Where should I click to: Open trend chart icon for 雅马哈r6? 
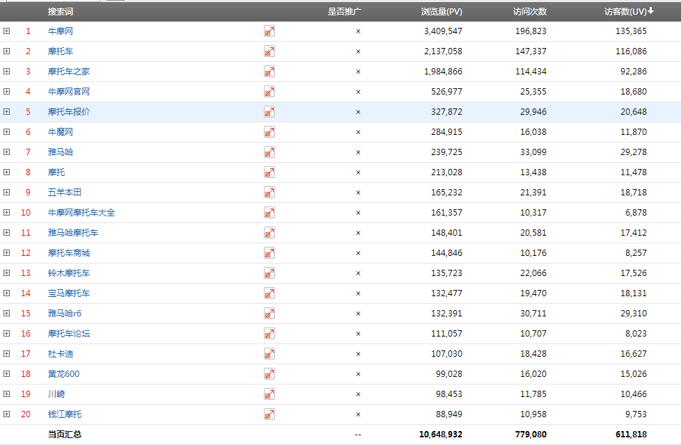pyautogui.click(x=269, y=314)
